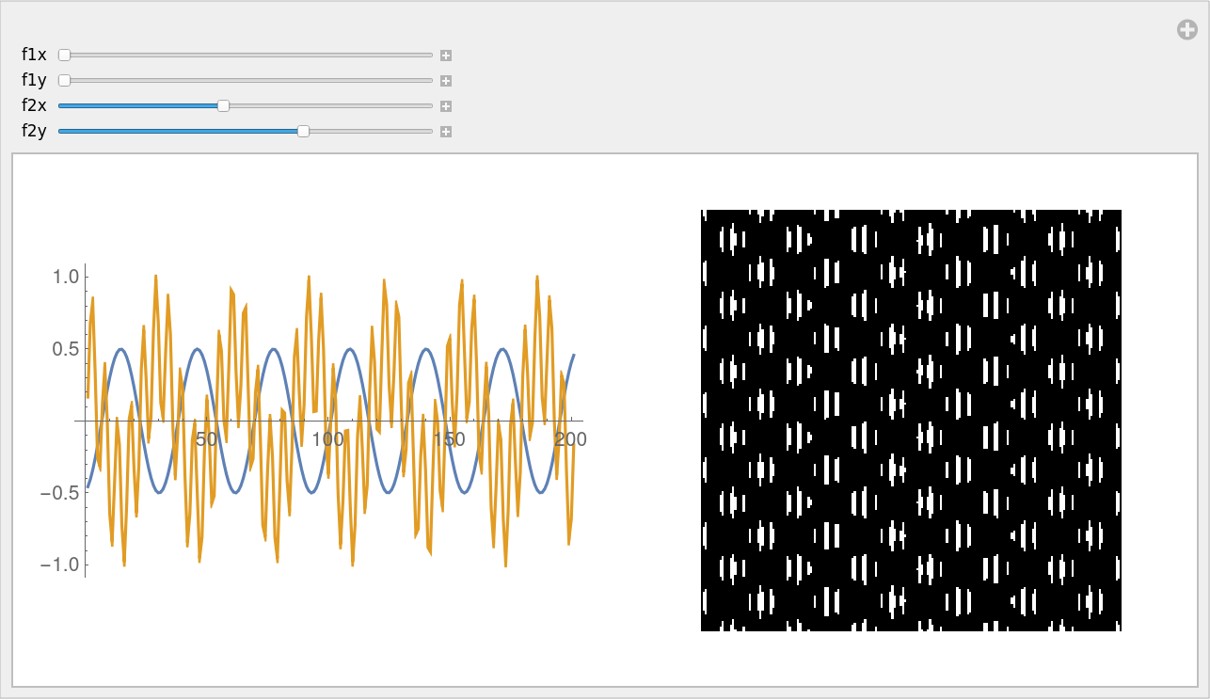Click the x-axis tick label 200

(x=570, y=439)
